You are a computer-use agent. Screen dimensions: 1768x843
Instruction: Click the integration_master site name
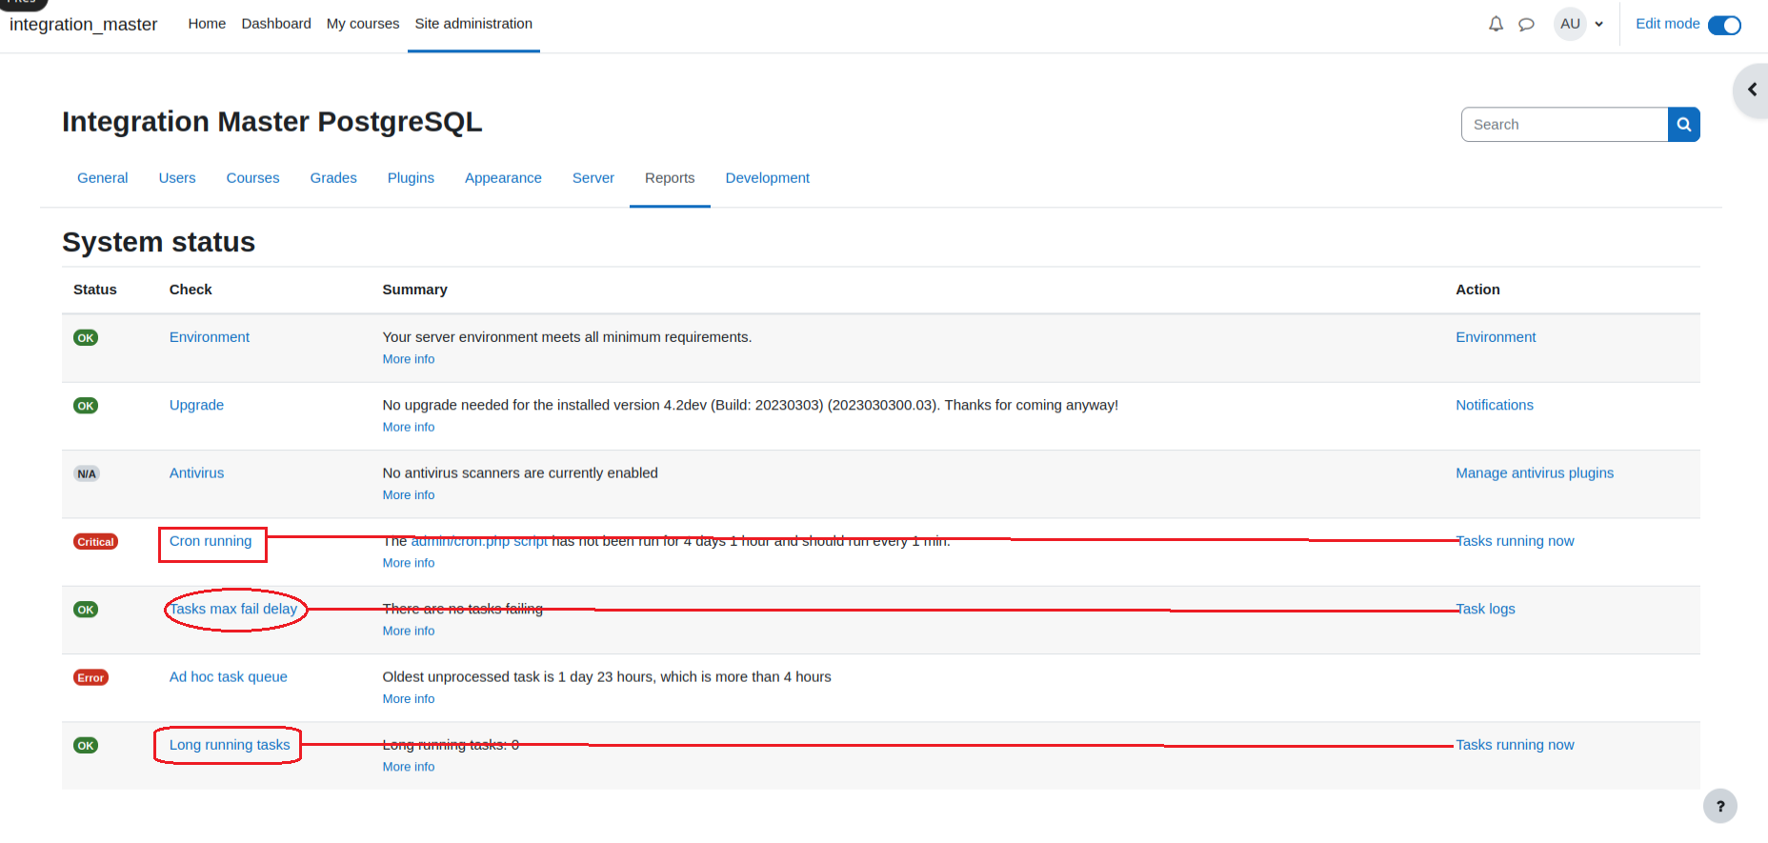coord(84,24)
